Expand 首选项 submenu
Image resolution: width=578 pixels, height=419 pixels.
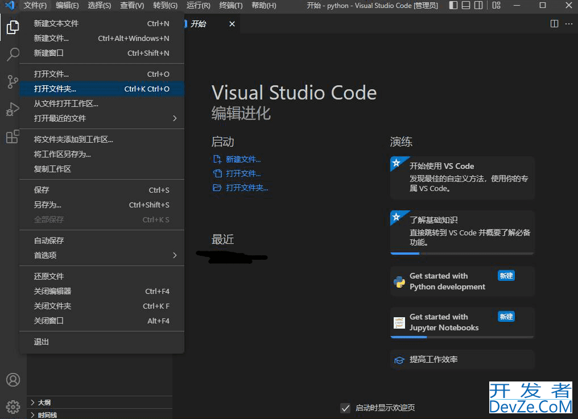[x=102, y=255]
